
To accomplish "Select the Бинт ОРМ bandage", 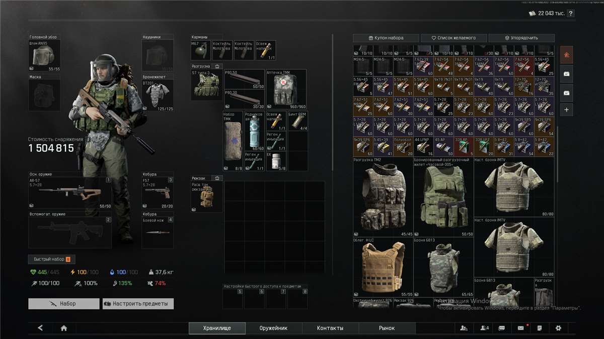I will tap(297, 121).
